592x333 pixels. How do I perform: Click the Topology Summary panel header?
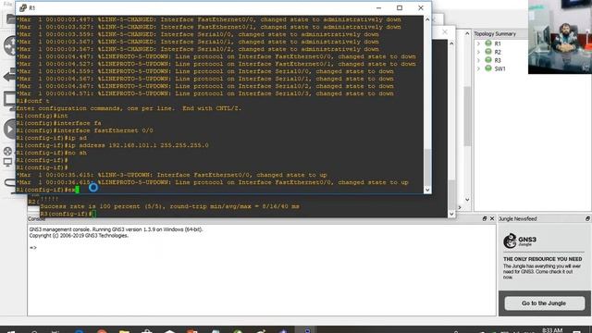(x=495, y=33)
